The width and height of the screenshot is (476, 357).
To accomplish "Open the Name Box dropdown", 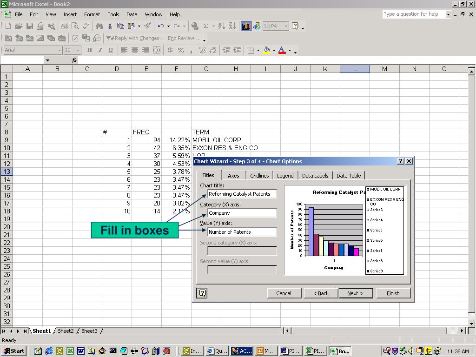I will [x=47, y=60].
